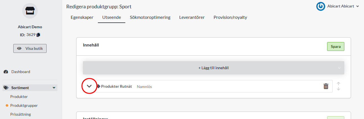Open the Leverantörer tab
This screenshot has width=364, height=119.
pos(192,17)
